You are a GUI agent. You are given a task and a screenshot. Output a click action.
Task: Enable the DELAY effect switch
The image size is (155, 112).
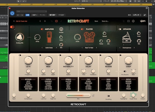[80, 55]
